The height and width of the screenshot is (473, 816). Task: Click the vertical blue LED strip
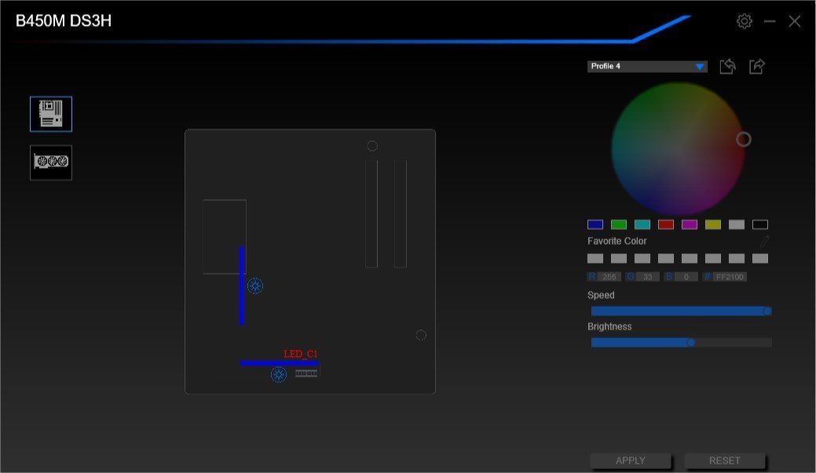pos(241,286)
